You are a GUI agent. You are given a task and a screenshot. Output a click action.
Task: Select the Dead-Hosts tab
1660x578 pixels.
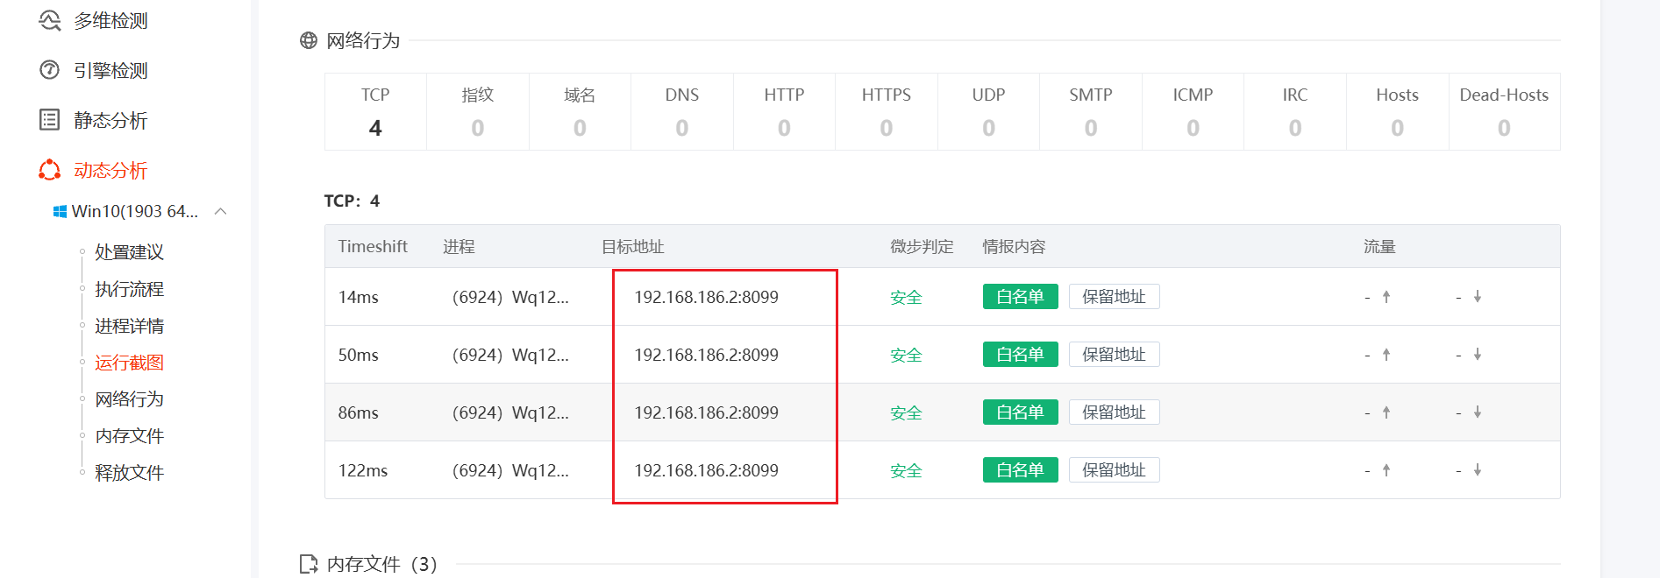pos(1503,111)
